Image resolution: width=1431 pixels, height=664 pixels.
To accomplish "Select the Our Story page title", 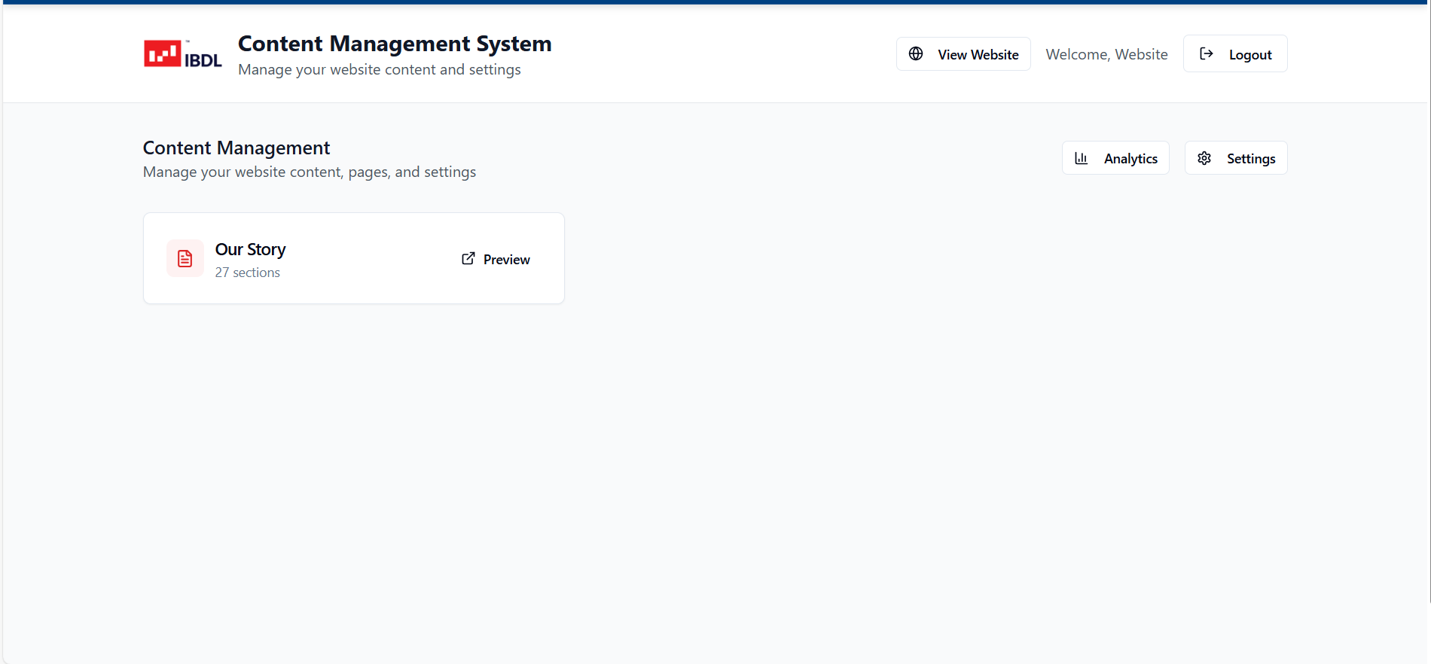I will pyautogui.click(x=250, y=249).
